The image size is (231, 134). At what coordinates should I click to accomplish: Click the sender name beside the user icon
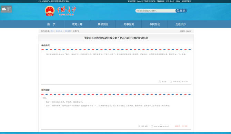tap(164, 82)
